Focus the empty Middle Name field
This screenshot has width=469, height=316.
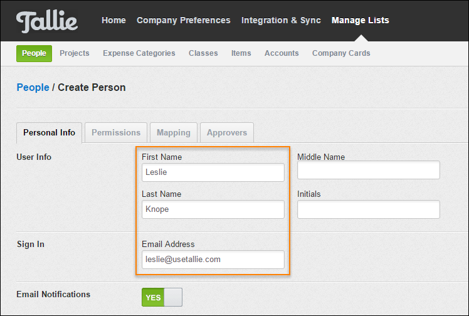pos(369,170)
